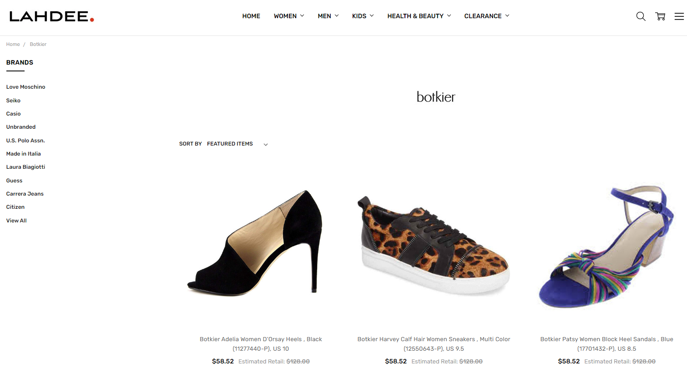Screen dimensions: 687x378
Task: Click the Home breadcrumb link
Action: click(13, 44)
